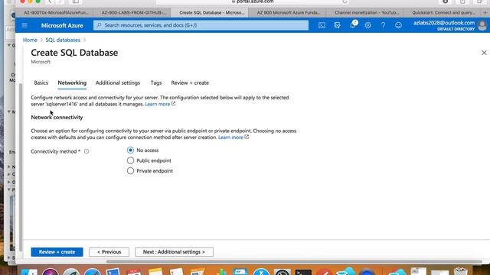
Task: Send feedback via the smiley icon
Action: click(398, 25)
